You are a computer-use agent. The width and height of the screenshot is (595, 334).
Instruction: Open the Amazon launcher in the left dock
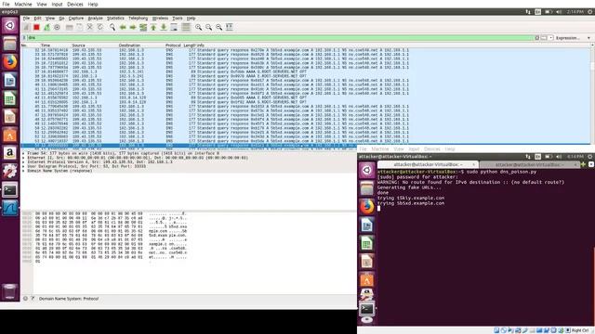coord(10,153)
